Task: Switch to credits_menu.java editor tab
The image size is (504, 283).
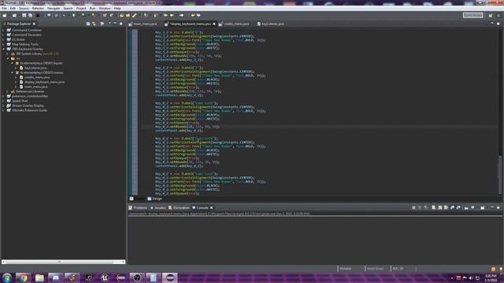Action: (x=235, y=24)
